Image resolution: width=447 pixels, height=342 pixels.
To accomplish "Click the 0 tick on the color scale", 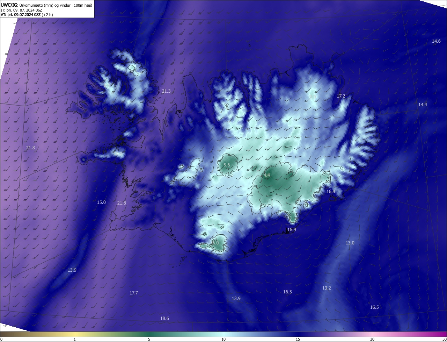I will pyautogui.click(x=1, y=340).
